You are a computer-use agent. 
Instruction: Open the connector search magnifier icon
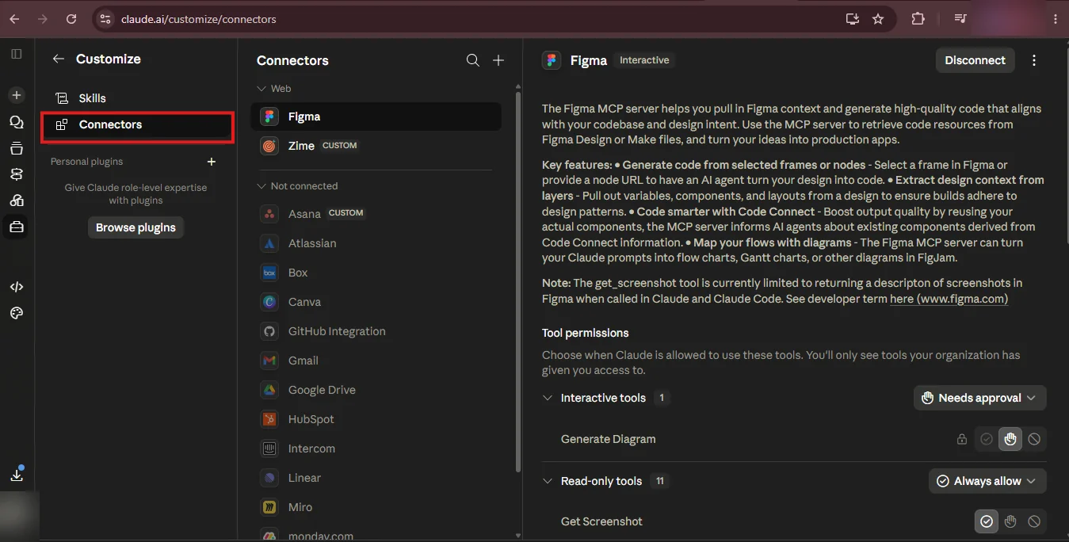473,60
